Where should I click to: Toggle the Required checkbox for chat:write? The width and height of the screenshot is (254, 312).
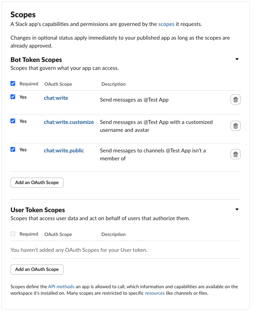13,97
